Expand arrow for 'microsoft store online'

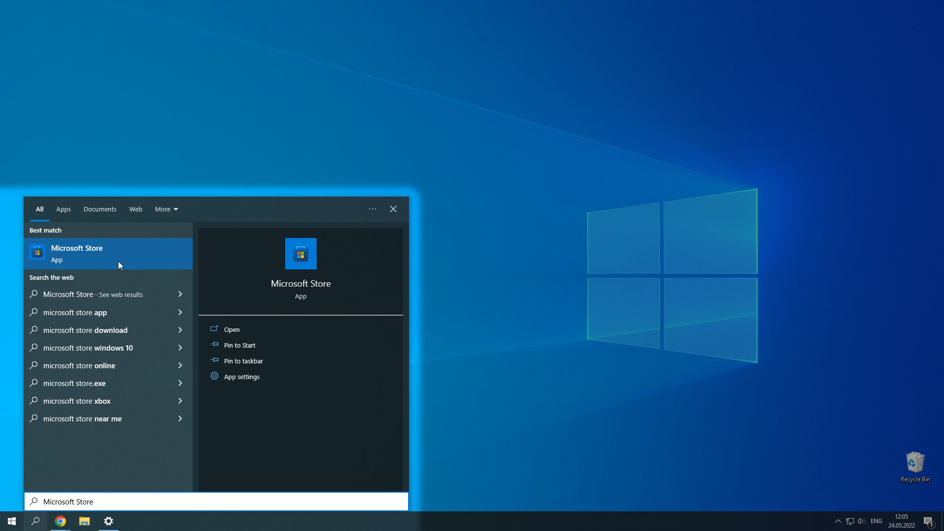180,365
